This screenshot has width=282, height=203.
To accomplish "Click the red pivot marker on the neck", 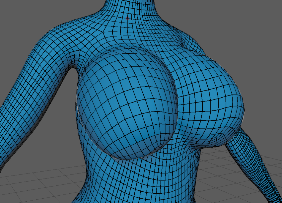I will (128, 19).
